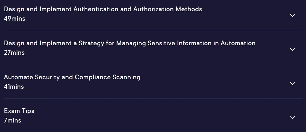
Task: Click chevron beside Managing Sensitive Information section
Action: click(x=292, y=49)
